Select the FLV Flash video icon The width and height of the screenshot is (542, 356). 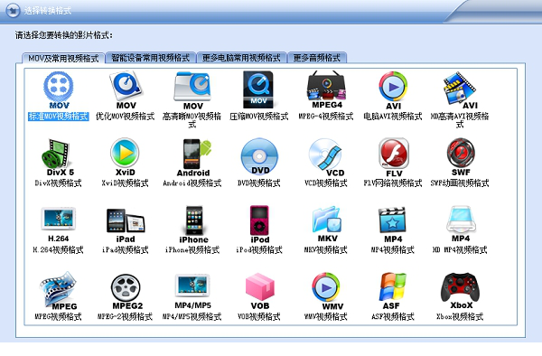394,157
